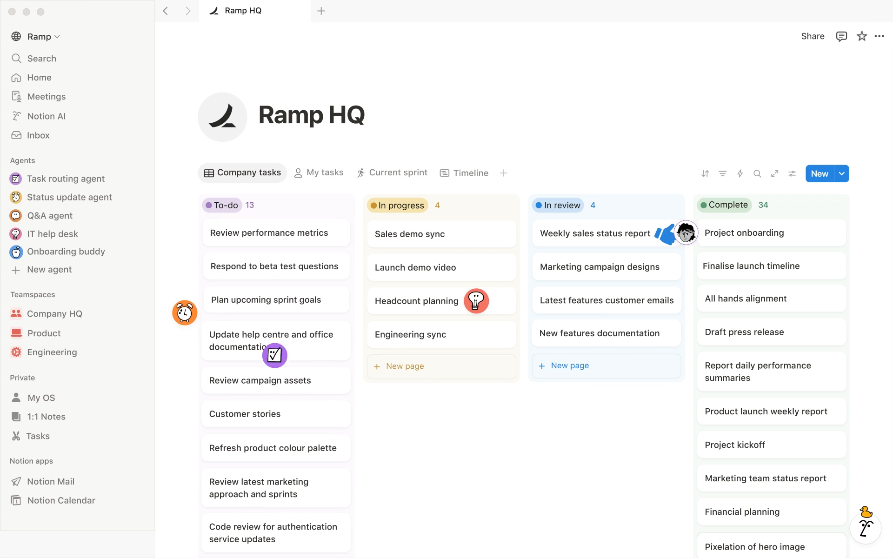The image size is (893, 558).
Task: Open database in full page
Action: coord(774,174)
